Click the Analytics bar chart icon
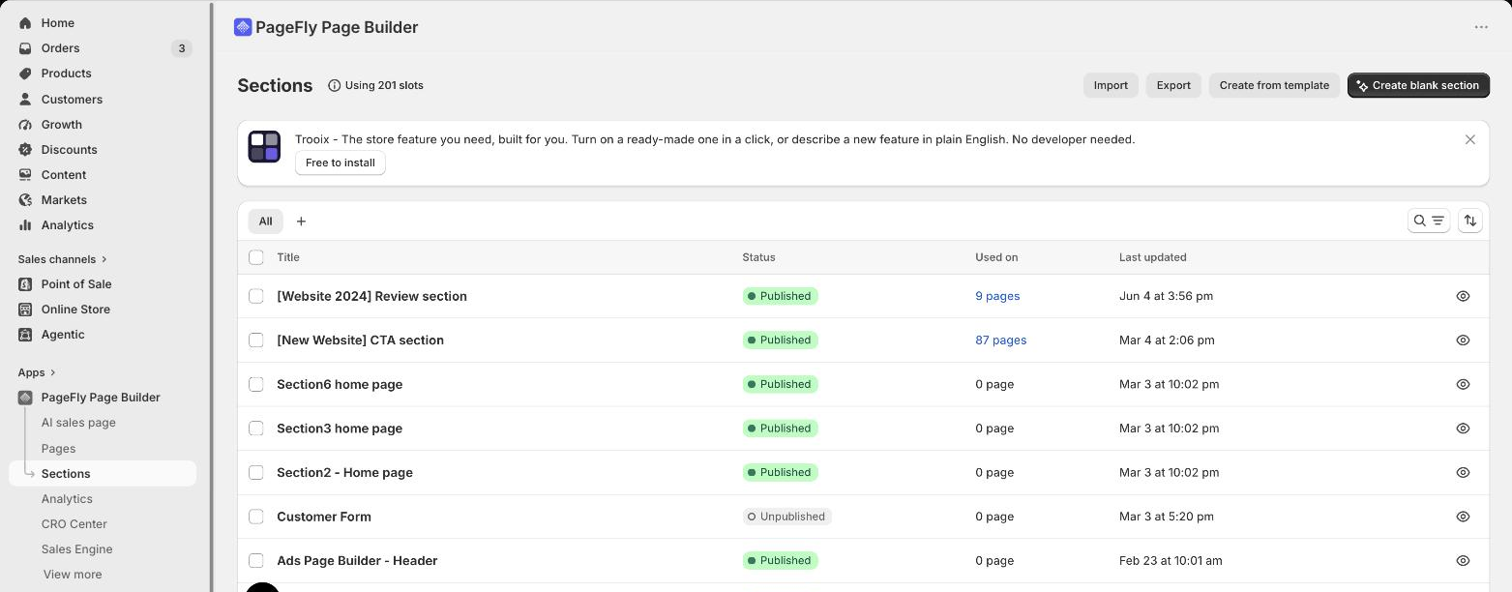The image size is (1512, 592). click(25, 224)
